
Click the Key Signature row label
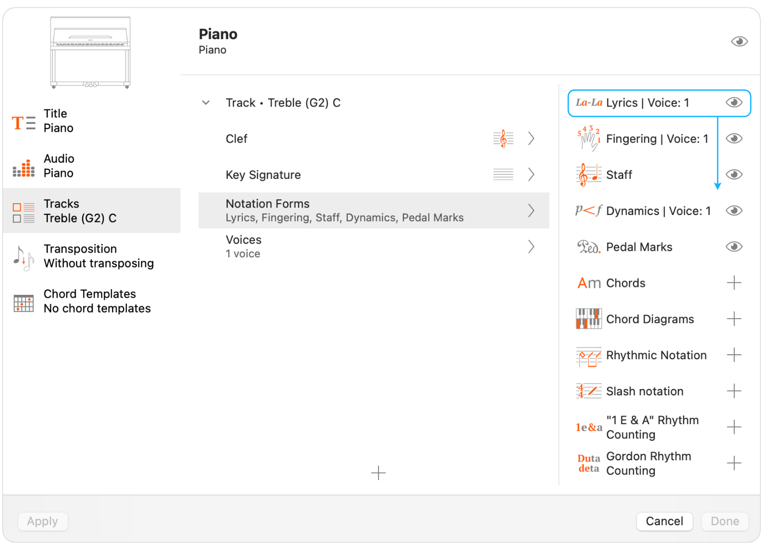[x=263, y=175]
